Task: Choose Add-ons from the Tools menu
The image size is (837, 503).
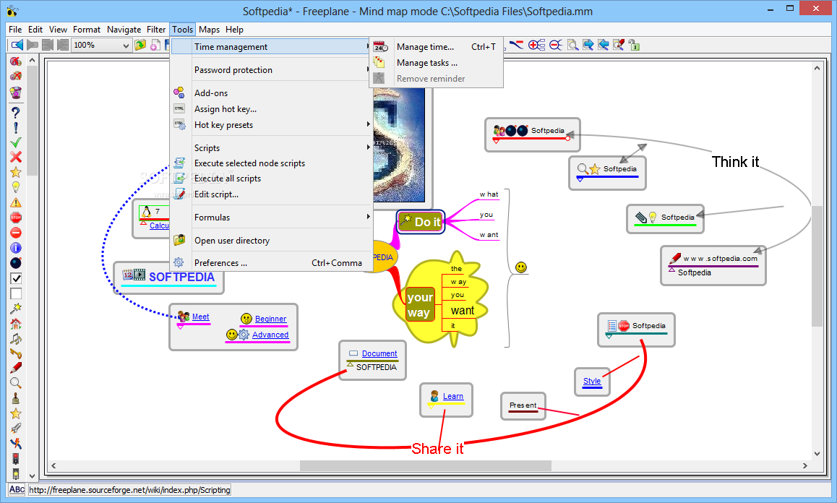Action: [x=271, y=93]
